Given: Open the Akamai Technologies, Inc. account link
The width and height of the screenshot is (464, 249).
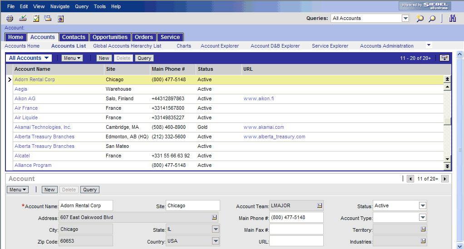Looking at the screenshot, I should tap(43, 127).
